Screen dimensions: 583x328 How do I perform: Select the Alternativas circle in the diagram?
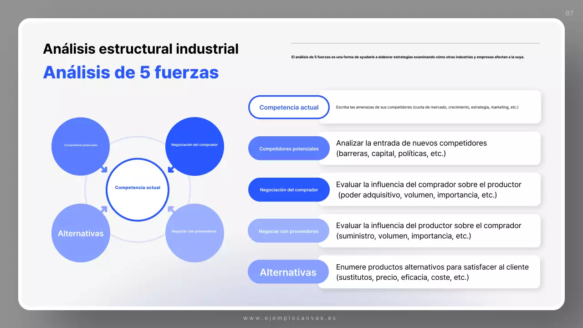pos(81,233)
